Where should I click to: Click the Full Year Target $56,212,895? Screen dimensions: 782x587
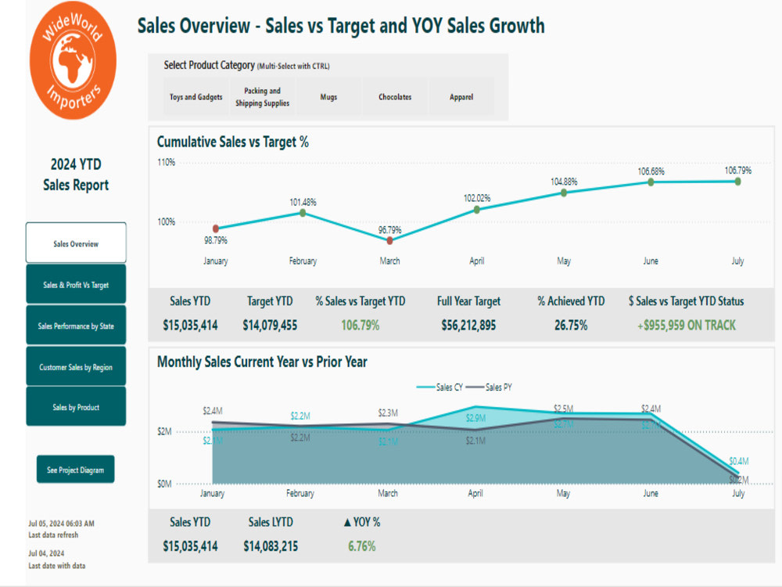(468, 326)
